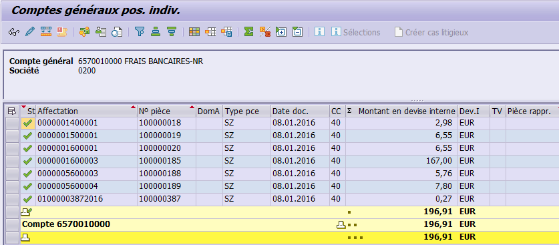Click the Compte 6570010000 label
Screen dimensions: 559x245
[x=66, y=224]
